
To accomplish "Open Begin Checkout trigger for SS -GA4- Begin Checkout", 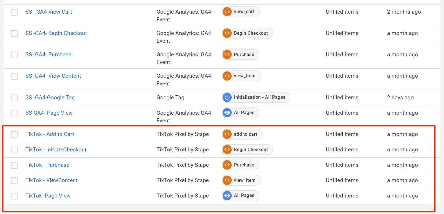I will [x=247, y=33].
